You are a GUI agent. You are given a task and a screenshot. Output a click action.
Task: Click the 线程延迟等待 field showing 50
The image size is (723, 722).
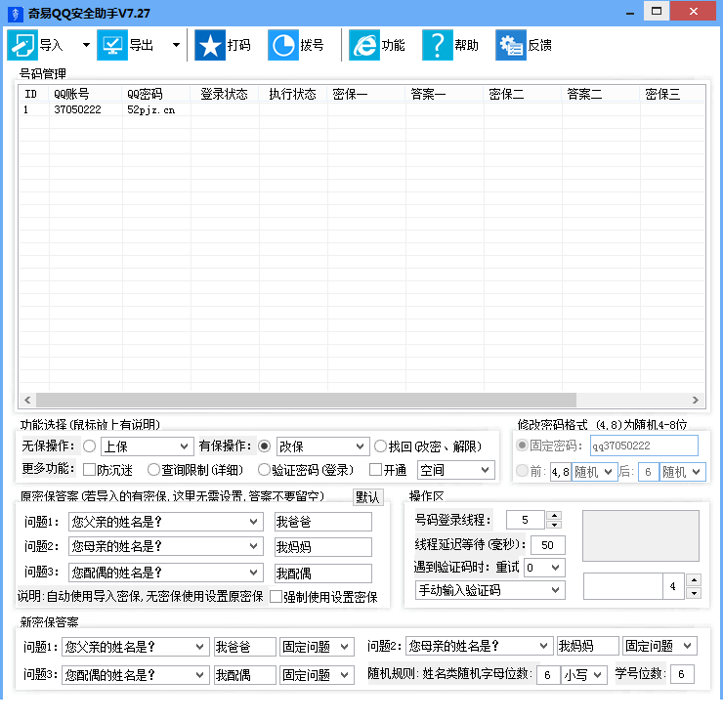548,545
